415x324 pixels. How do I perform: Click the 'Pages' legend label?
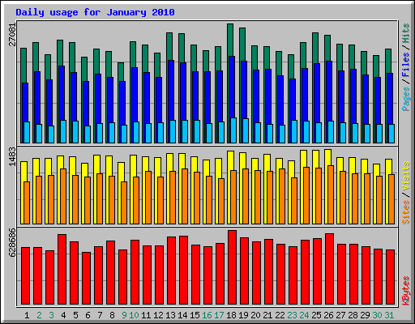[406, 99]
